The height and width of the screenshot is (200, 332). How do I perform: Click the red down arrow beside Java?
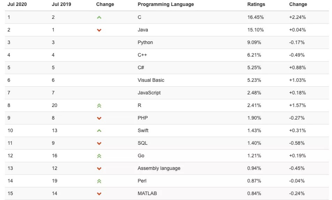(99, 30)
